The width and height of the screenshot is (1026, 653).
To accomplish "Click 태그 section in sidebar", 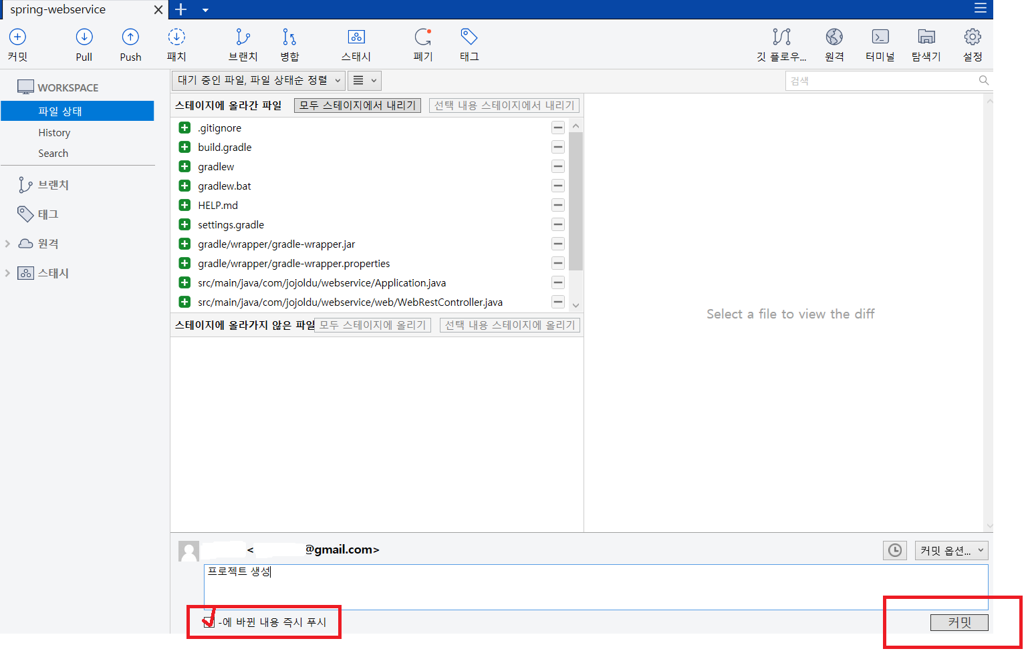I will click(x=38, y=214).
